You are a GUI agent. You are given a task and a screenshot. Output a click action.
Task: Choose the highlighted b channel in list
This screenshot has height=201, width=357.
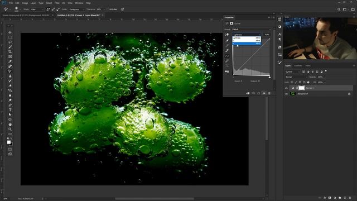(247, 44)
